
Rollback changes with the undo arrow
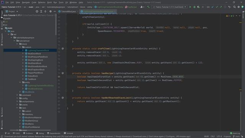click(229, 7)
